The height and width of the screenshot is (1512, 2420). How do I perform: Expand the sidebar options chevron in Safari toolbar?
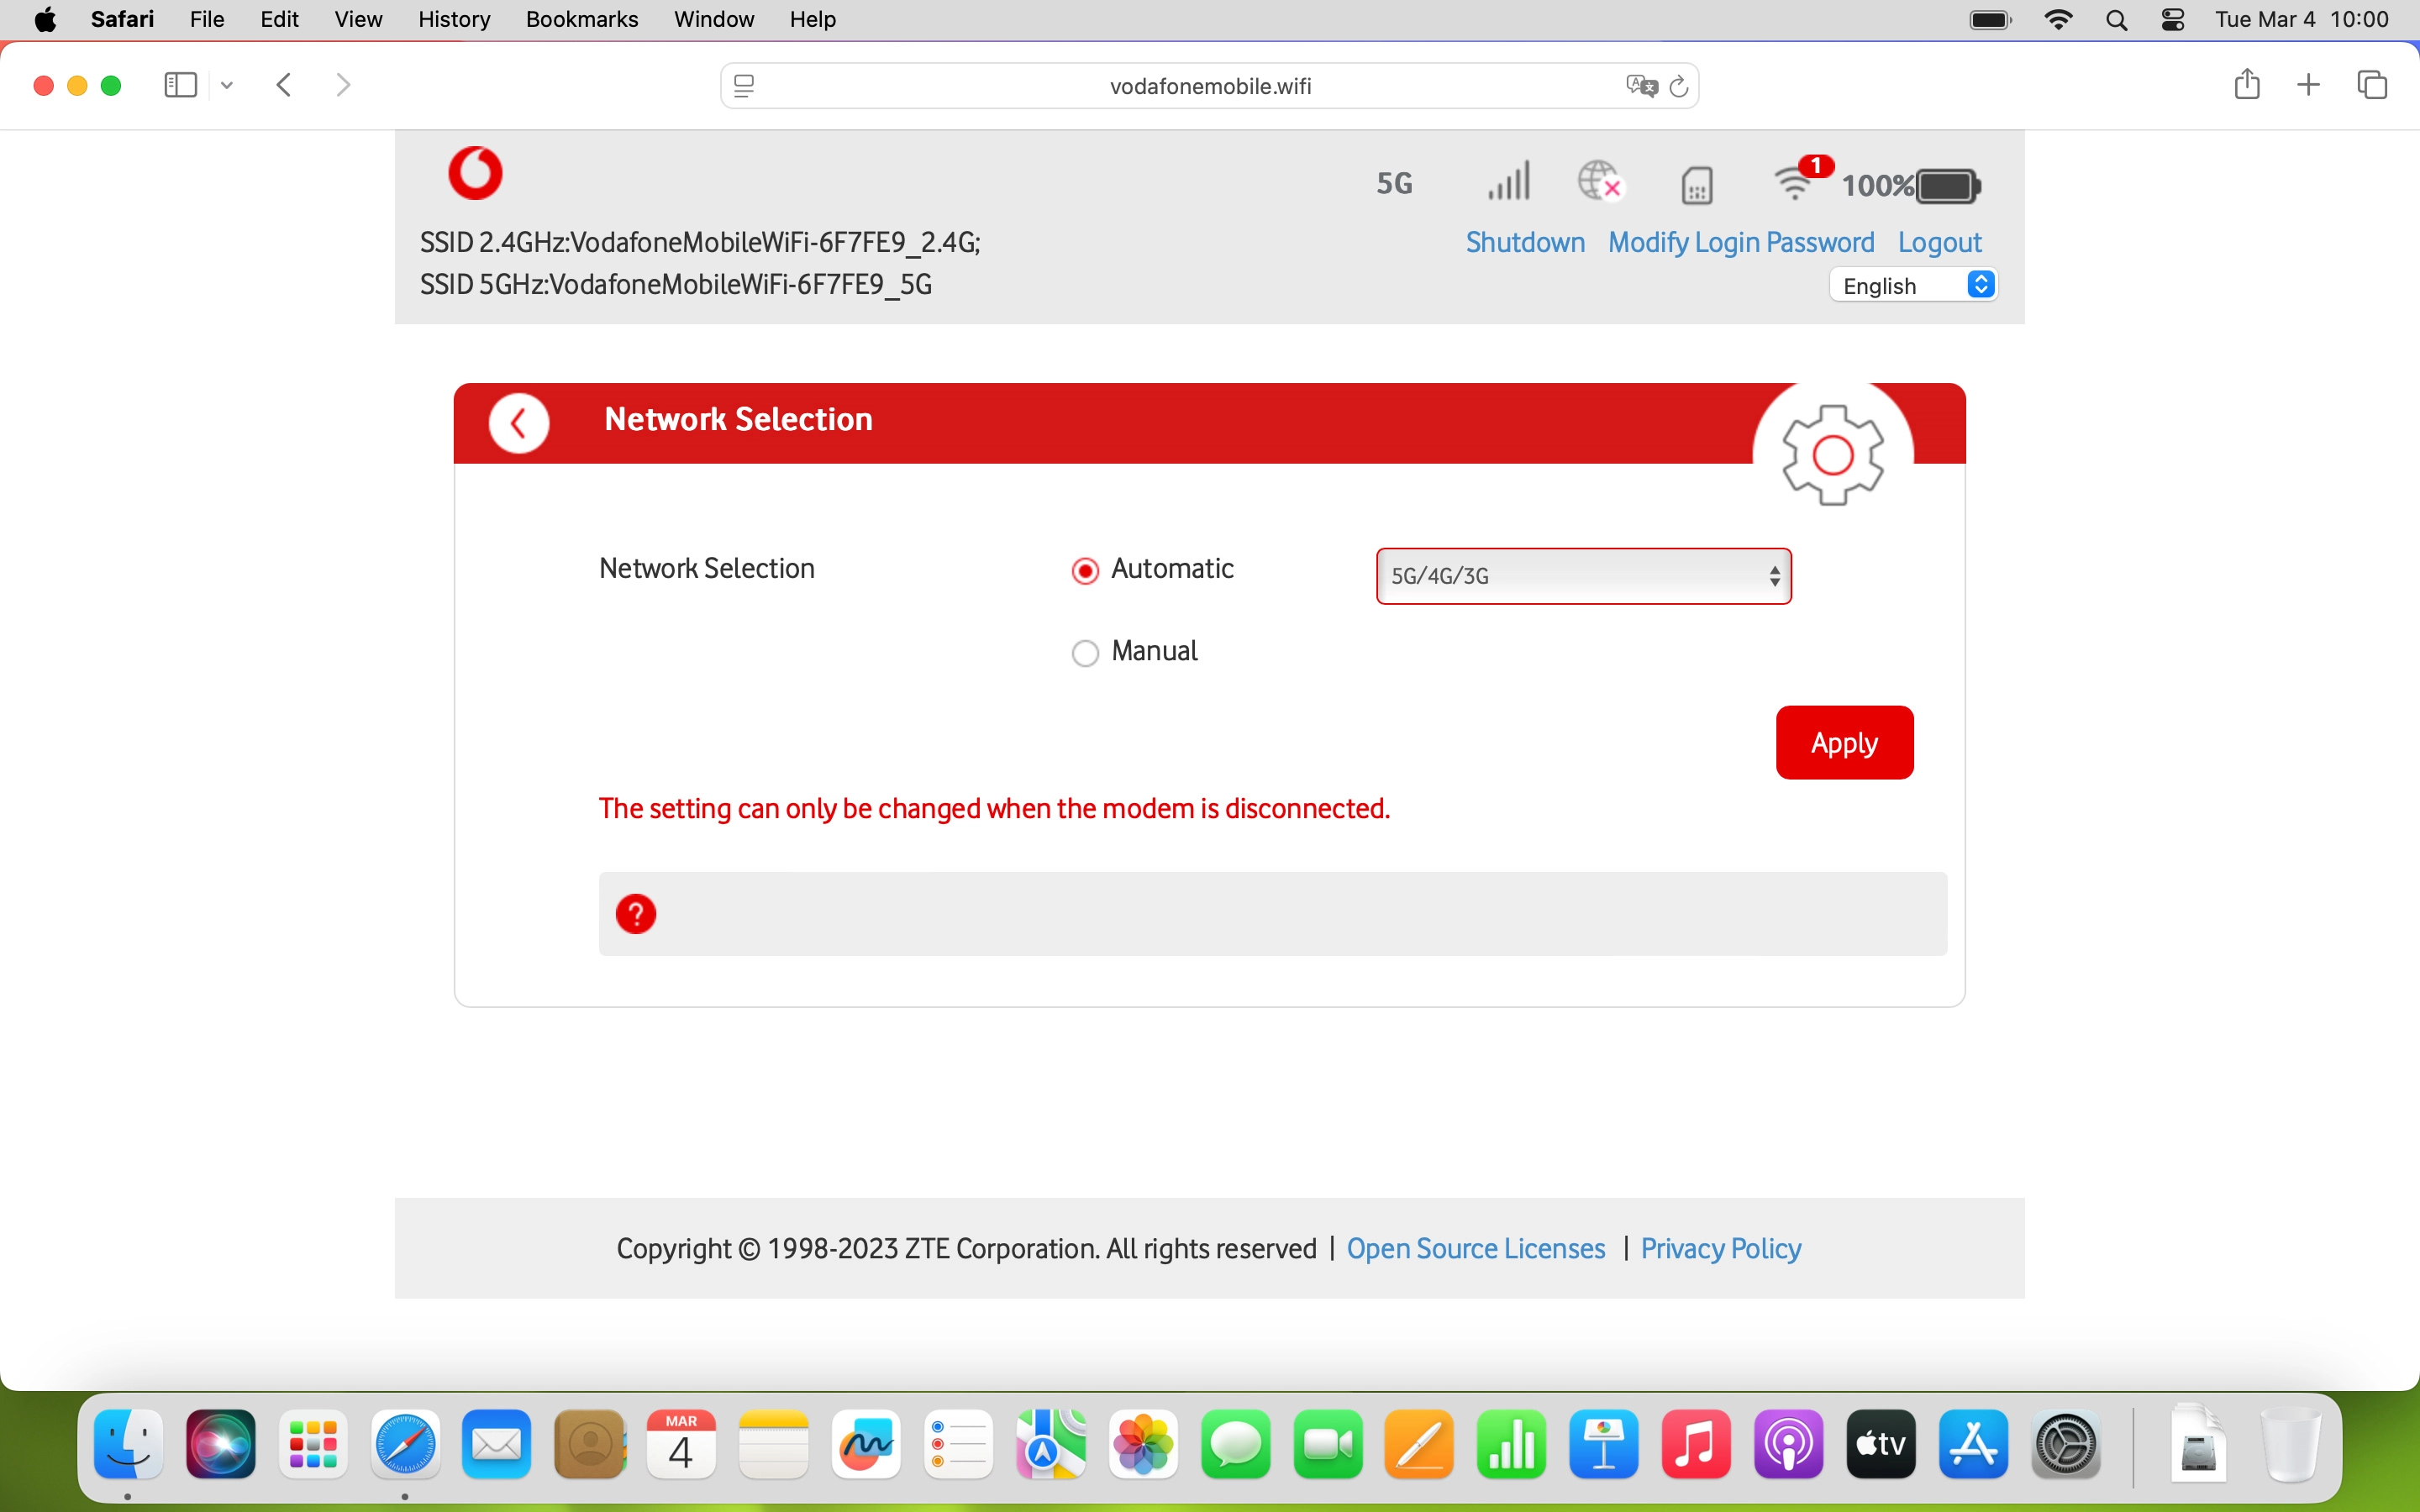point(226,85)
